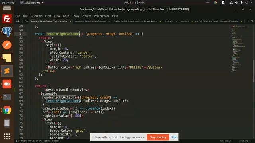
Task: Open the JavaScript syntax selector
Action: [244, 141]
